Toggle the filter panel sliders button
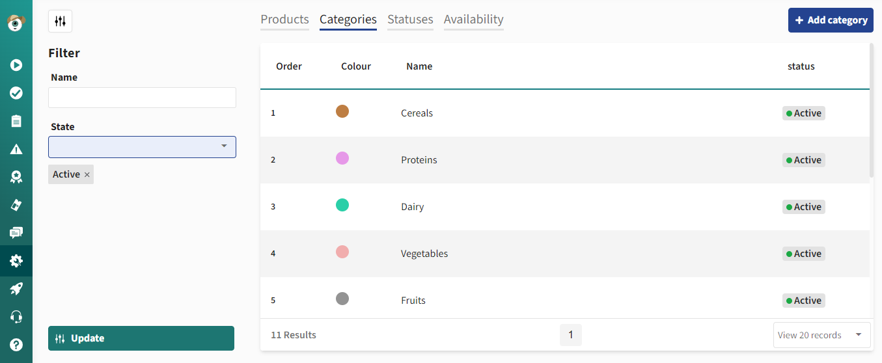 (x=60, y=21)
